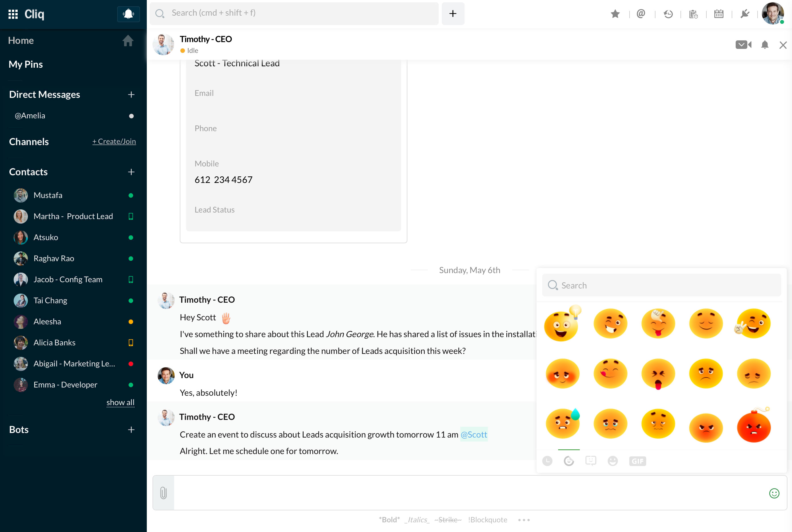
Task: Insert the peace sign victory emoji
Action: pos(752,323)
